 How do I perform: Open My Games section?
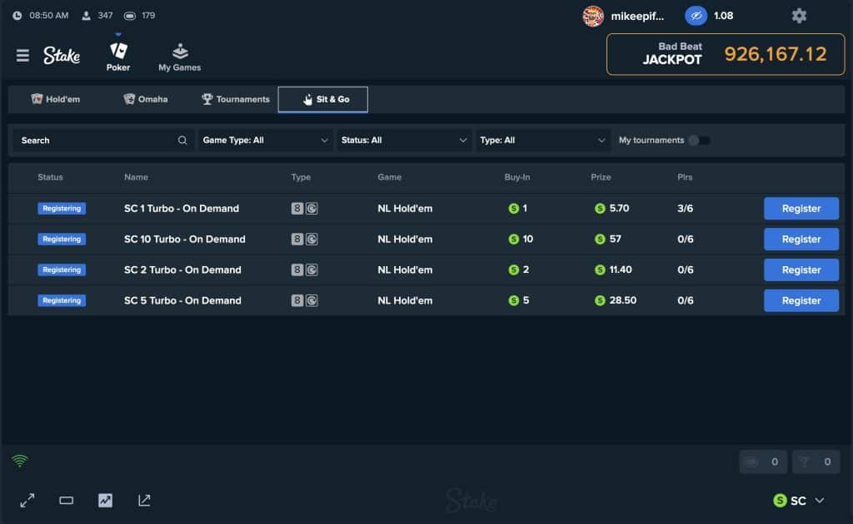click(180, 57)
